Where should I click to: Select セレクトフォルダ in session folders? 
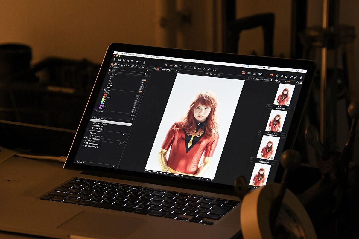pos(101,124)
